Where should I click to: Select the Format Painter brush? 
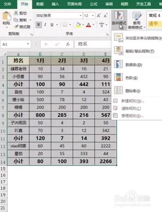coord(22,27)
